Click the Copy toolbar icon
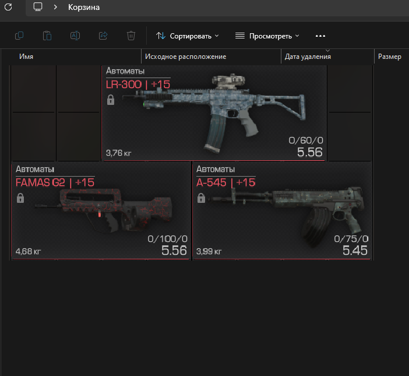Viewport: 409px width, 376px height. pyautogui.click(x=19, y=36)
